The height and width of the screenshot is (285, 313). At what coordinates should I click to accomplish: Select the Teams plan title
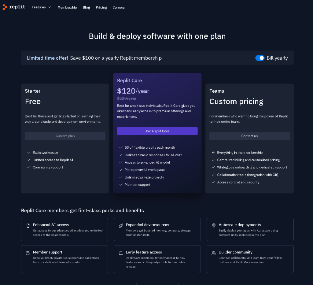[x=217, y=91]
